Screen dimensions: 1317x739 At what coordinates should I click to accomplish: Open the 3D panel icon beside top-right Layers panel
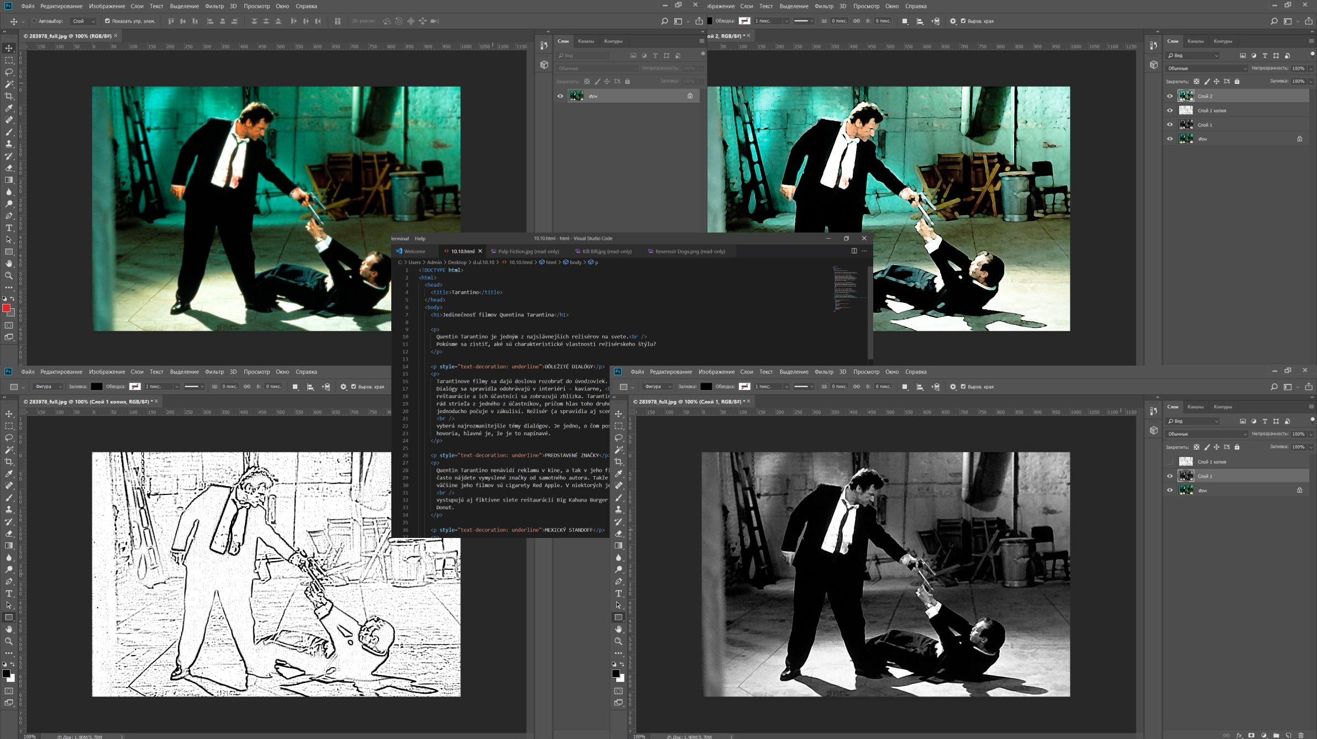click(1153, 65)
